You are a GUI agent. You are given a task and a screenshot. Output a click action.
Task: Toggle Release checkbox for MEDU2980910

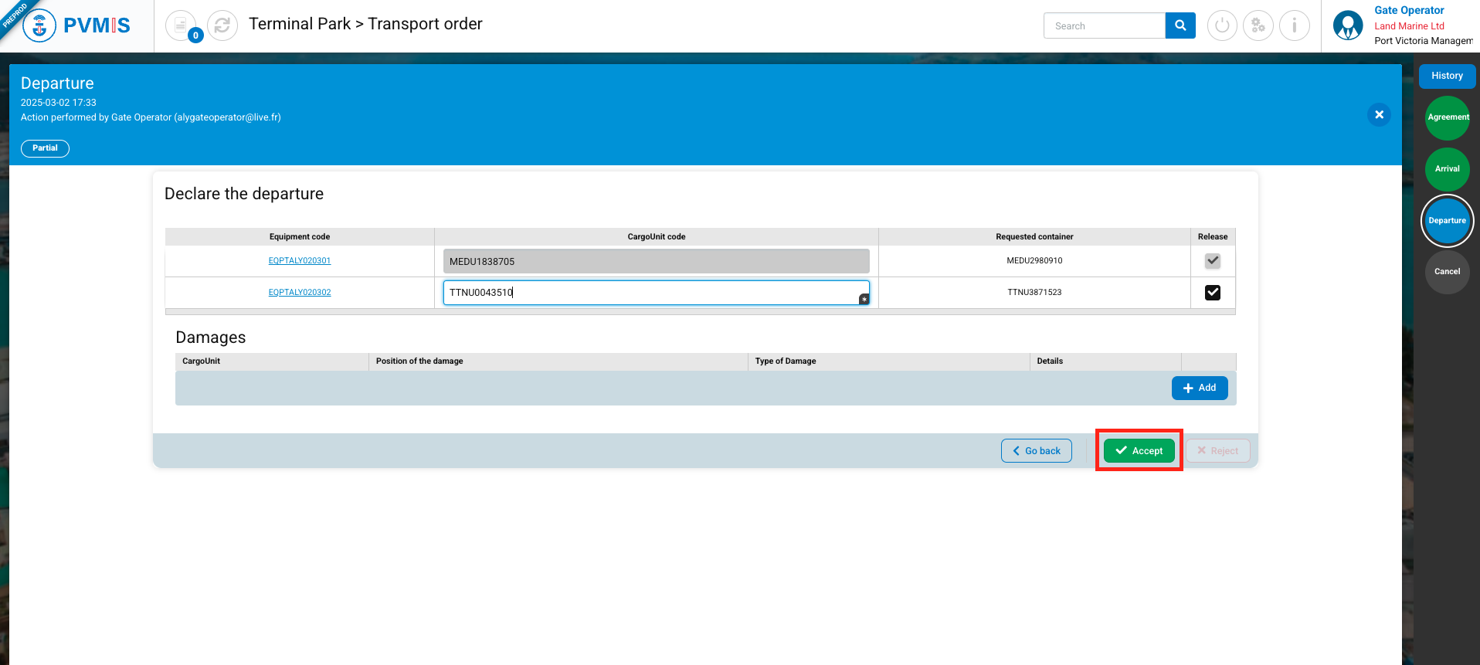click(1213, 261)
